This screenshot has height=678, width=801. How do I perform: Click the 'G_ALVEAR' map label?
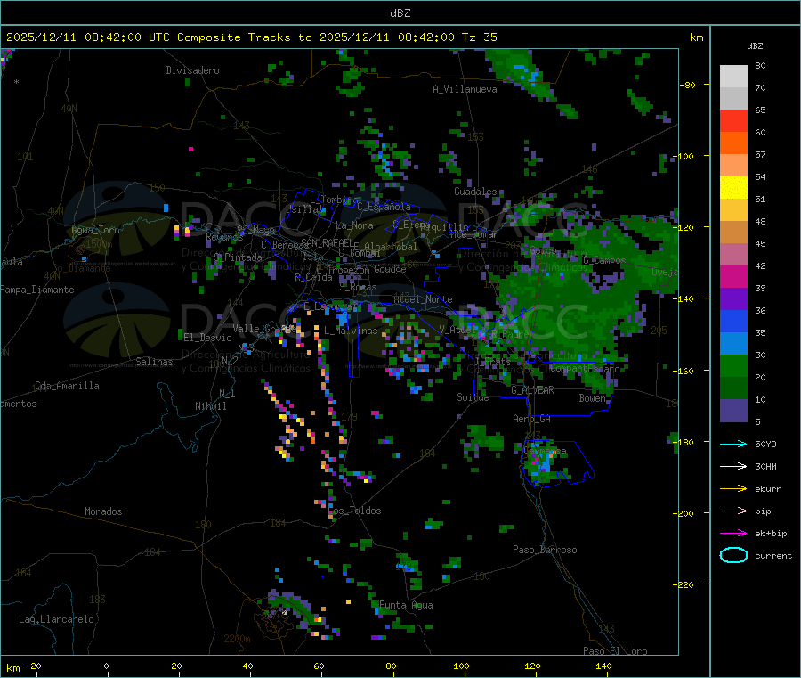pos(532,390)
